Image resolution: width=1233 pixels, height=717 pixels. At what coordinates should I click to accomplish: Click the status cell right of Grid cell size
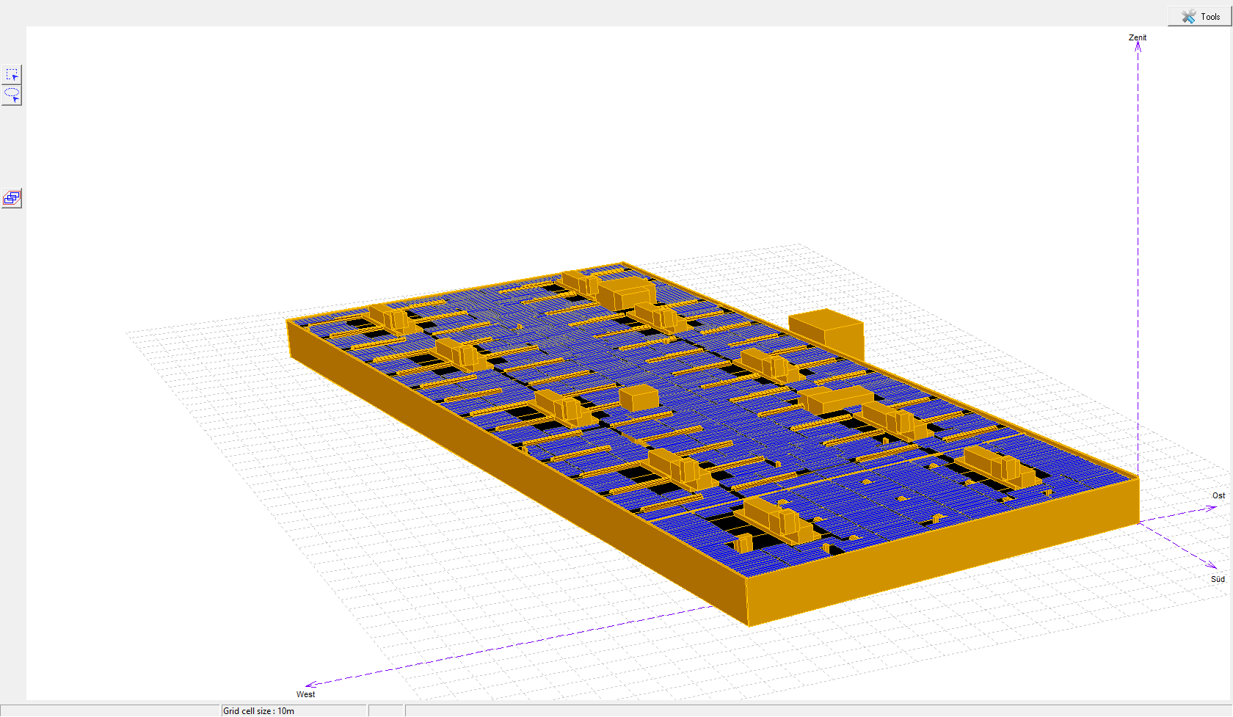pos(385,710)
